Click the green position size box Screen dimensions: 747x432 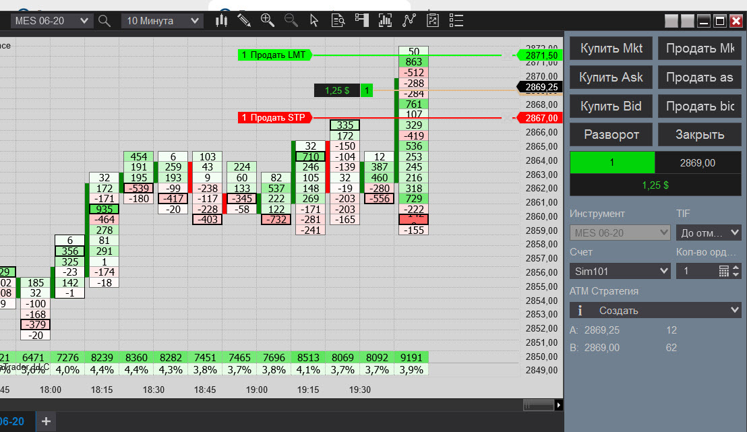[612, 163]
